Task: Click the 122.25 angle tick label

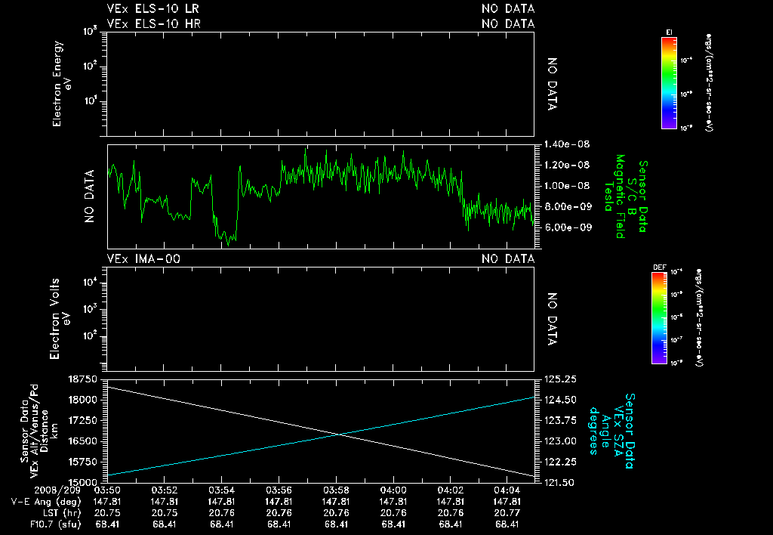Action: pos(561,462)
